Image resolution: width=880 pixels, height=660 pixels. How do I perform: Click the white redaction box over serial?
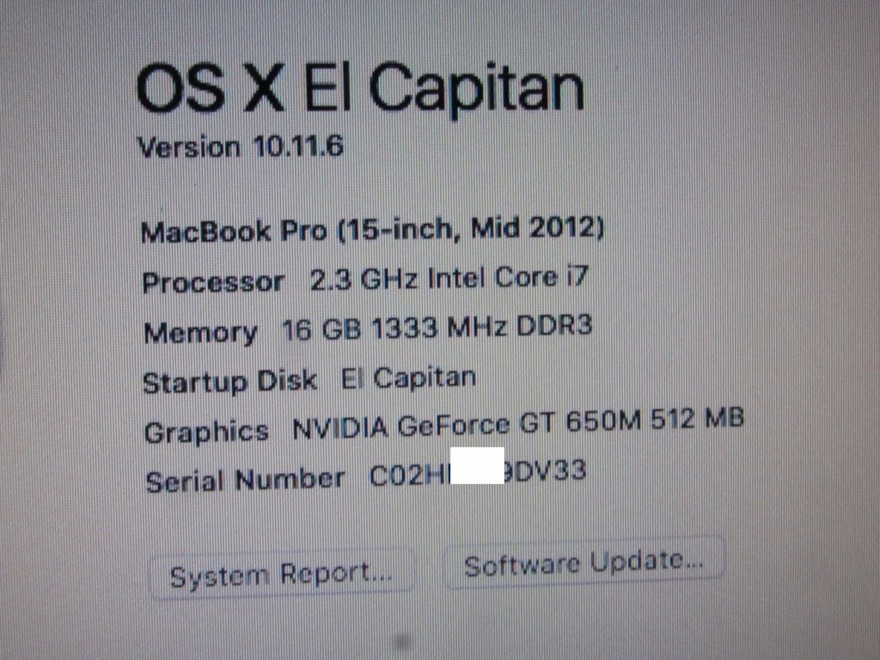point(477,465)
